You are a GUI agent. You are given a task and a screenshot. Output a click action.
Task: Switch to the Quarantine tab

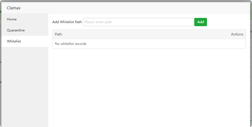(16, 30)
